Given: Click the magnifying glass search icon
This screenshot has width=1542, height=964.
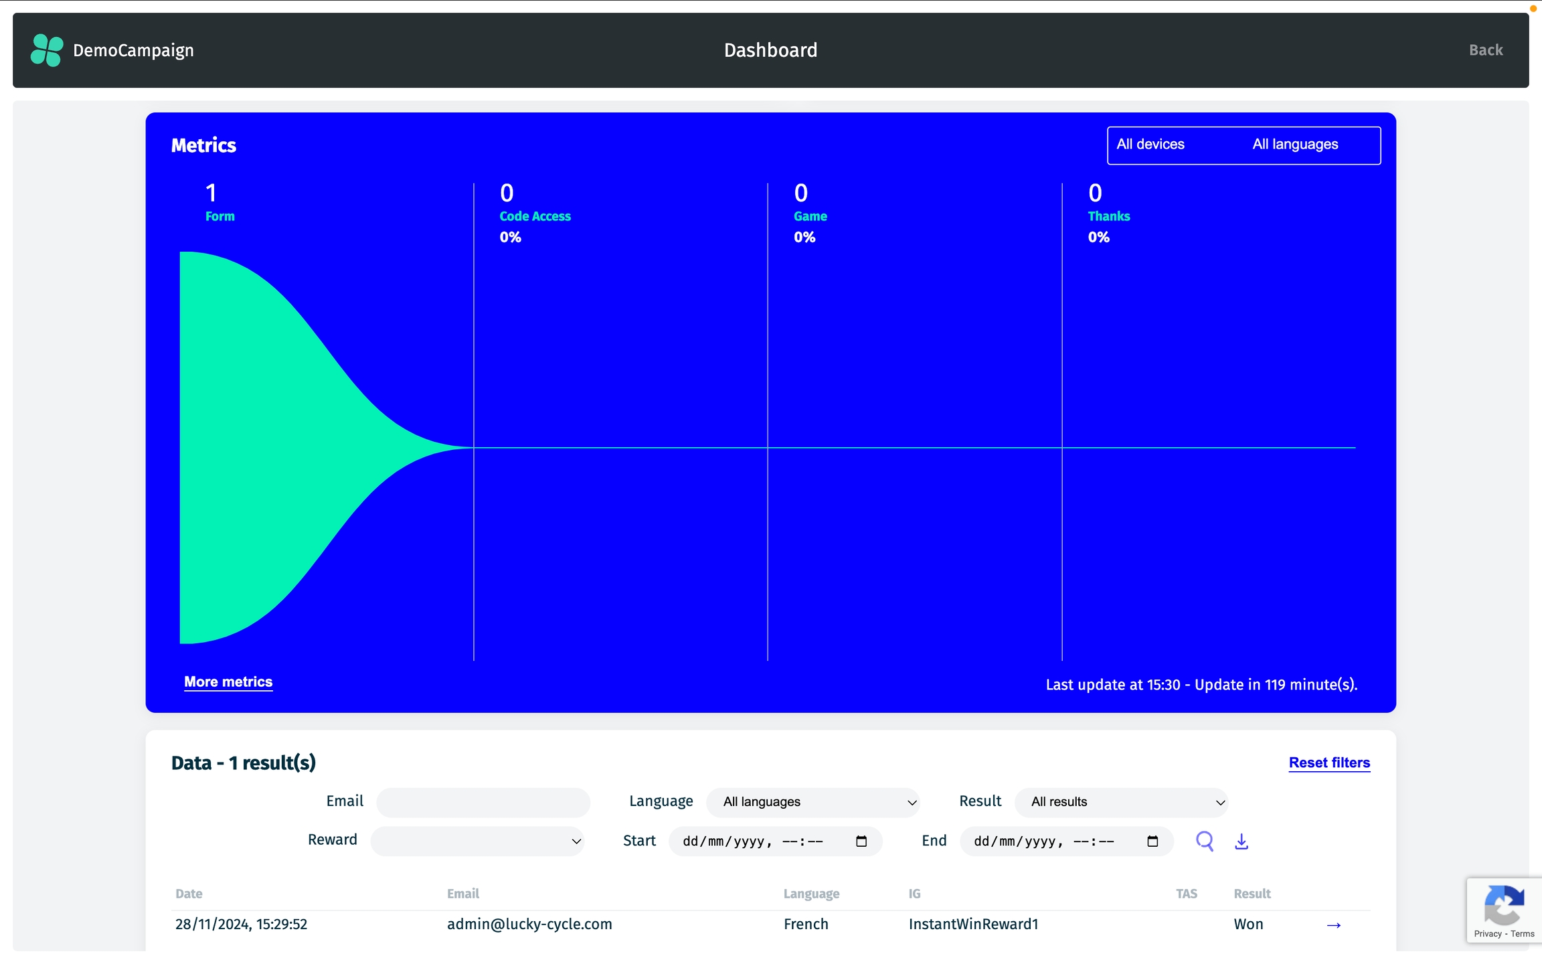Looking at the screenshot, I should click(1204, 841).
